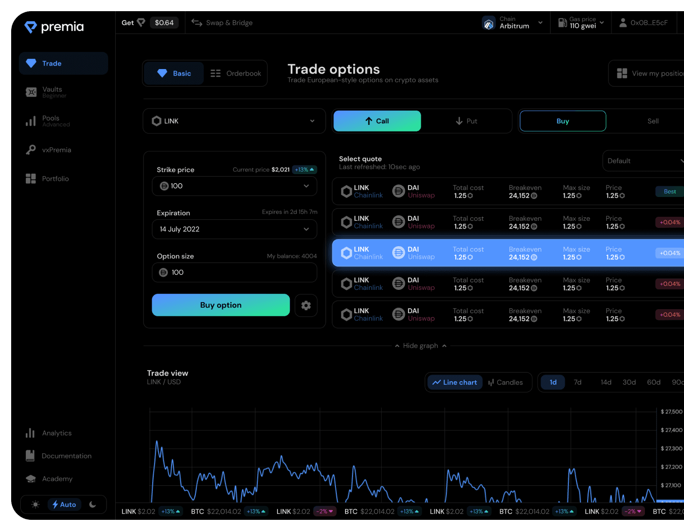This screenshot has width=684, height=531.
Task: Select the quote row marked Best
Action: click(508, 191)
